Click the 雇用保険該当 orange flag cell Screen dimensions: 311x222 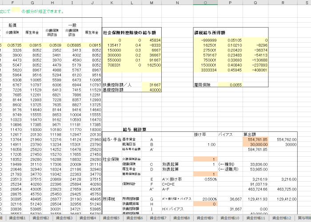tap(205, 174)
